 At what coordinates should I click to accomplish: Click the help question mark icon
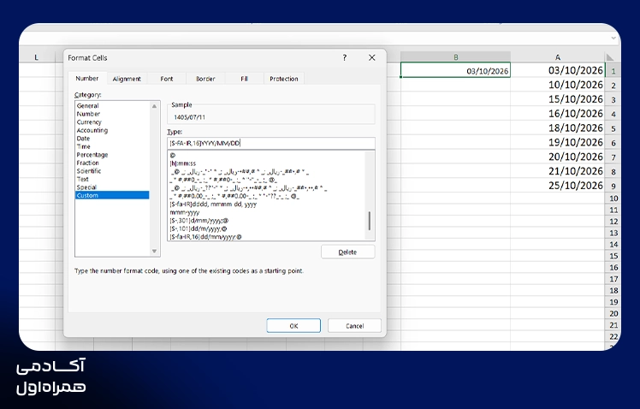345,57
